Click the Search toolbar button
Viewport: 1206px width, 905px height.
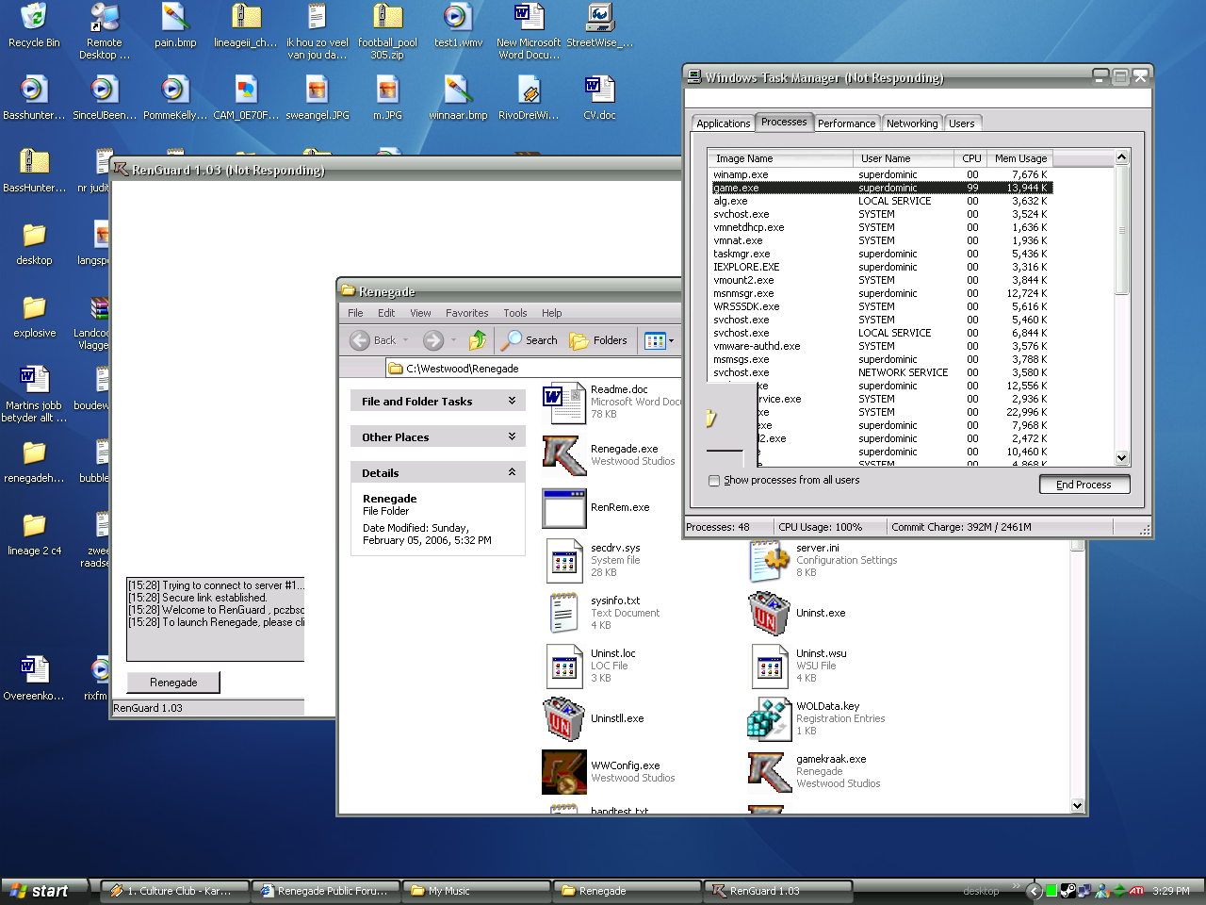point(530,340)
